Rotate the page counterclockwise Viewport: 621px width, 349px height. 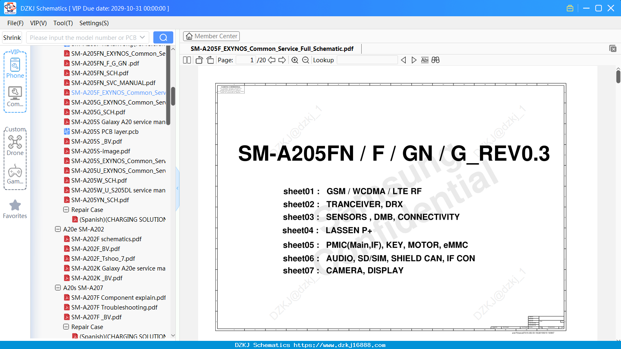pyautogui.click(x=199, y=60)
